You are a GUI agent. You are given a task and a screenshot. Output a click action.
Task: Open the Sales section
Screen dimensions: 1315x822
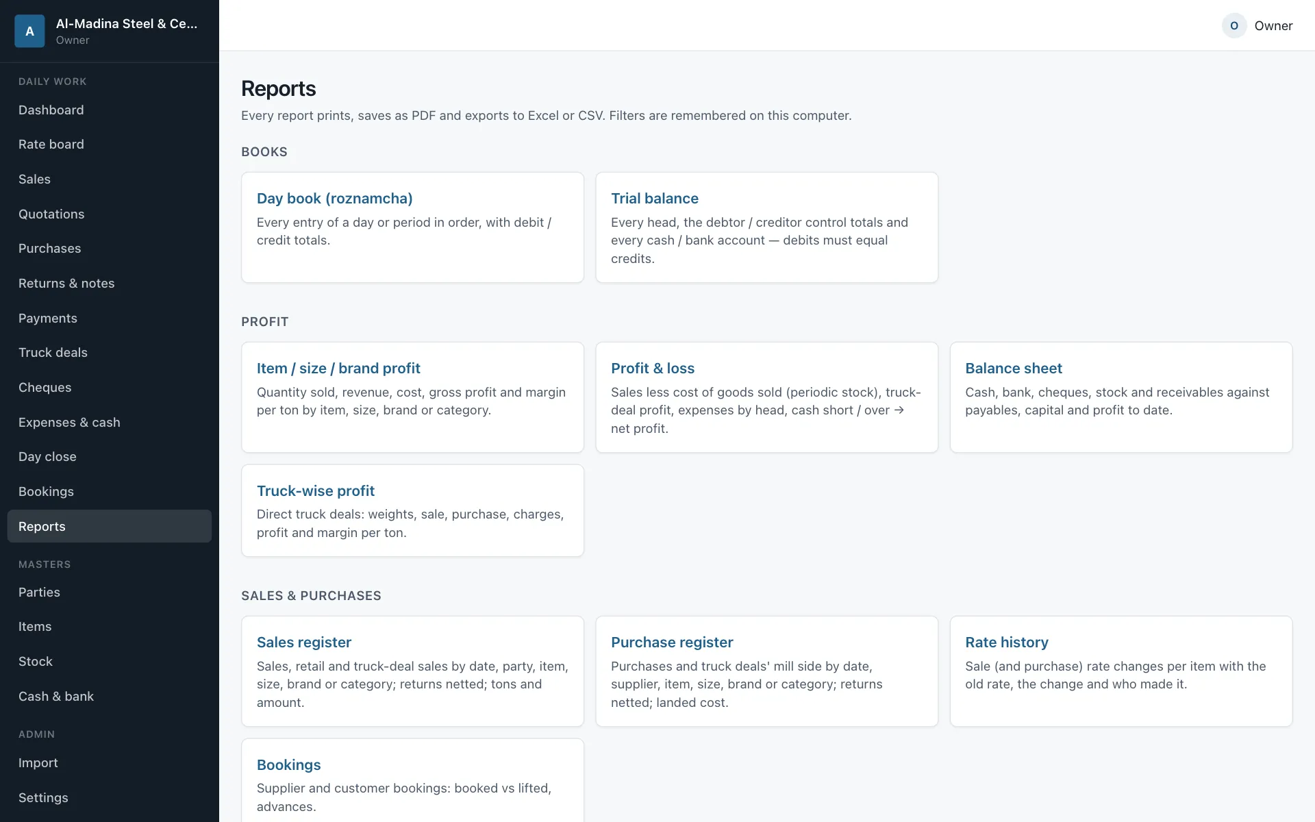(x=110, y=179)
